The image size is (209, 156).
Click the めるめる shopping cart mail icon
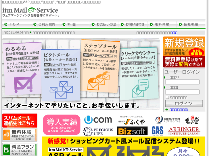click(25, 83)
